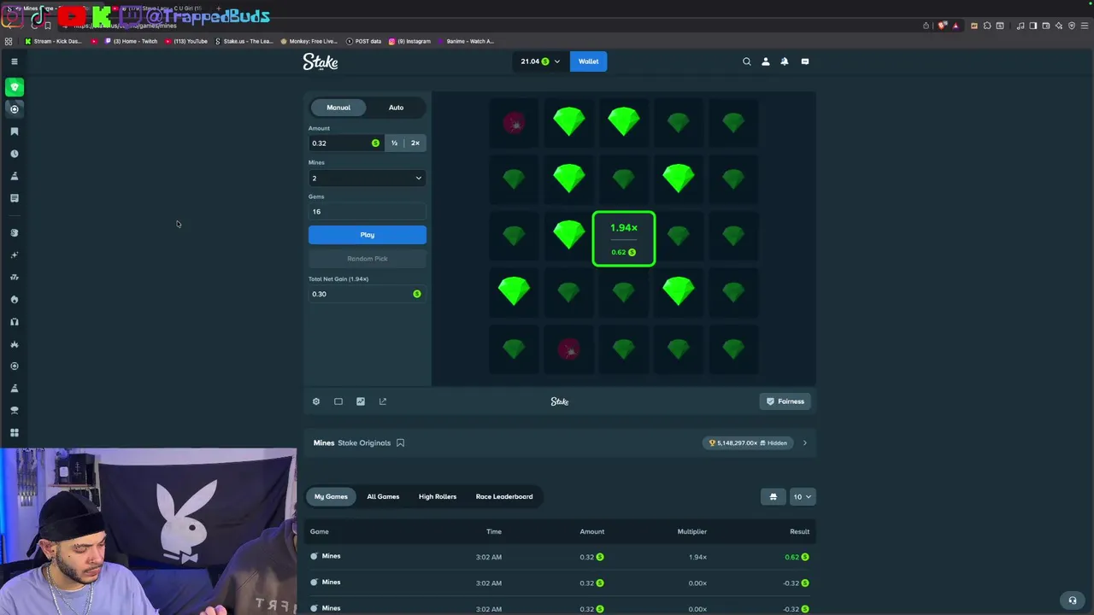Click the sparkle new releases sidebar icon
1094x615 pixels.
[14, 255]
